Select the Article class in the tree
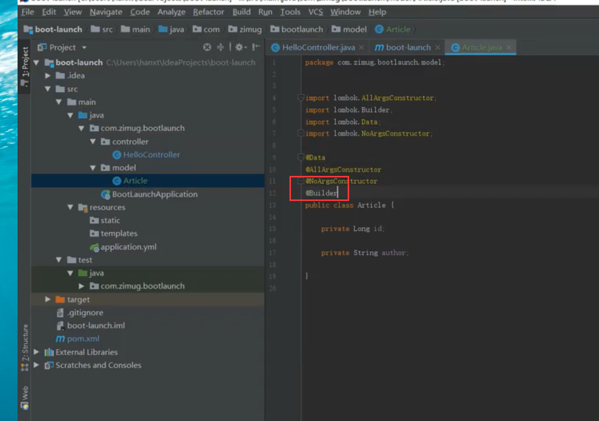Image resolution: width=599 pixels, height=421 pixels. pyautogui.click(x=130, y=180)
